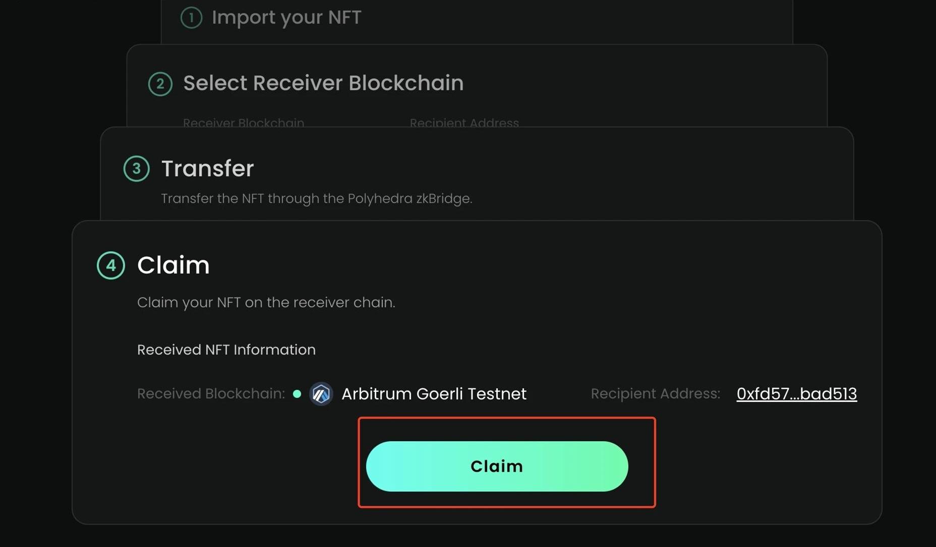Click the step 2 circle icon
This screenshot has width=936, height=547.
coord(160,84)
